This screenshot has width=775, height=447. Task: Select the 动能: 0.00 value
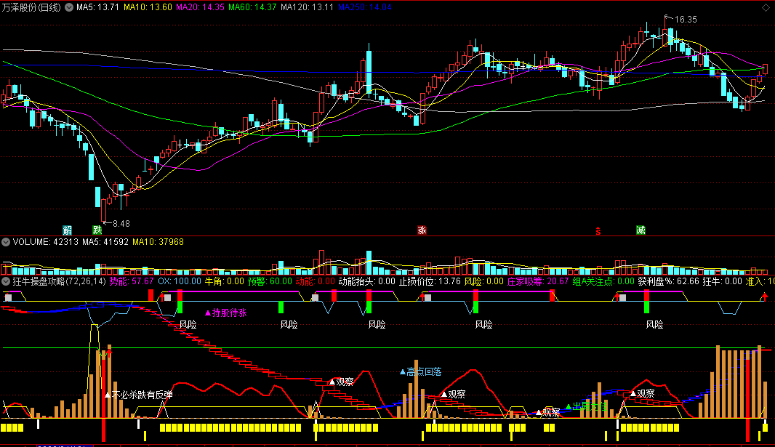click(x=316, y=281)
